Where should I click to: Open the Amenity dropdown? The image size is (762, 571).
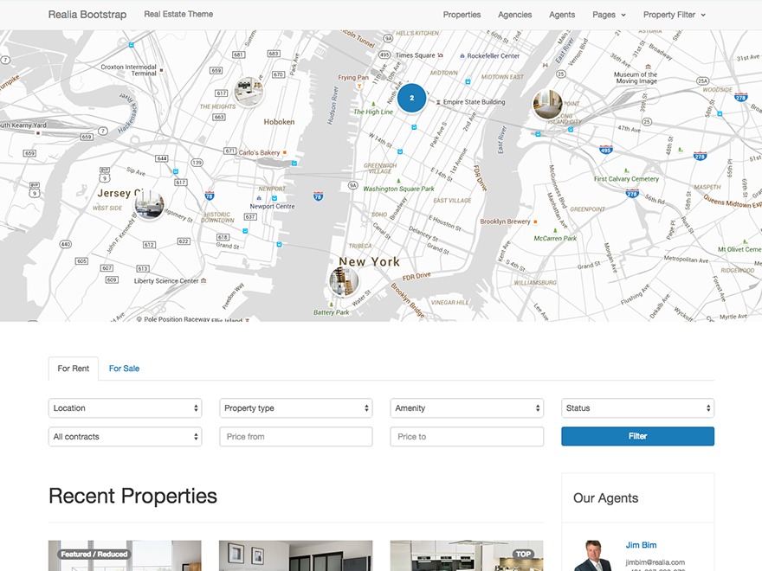pyautogui.click(x=467, y=408)
